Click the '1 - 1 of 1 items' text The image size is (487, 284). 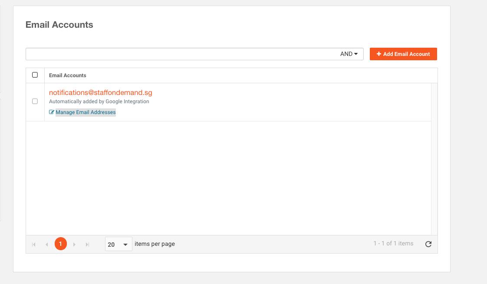pyautogui.click(x=393, y=244)
